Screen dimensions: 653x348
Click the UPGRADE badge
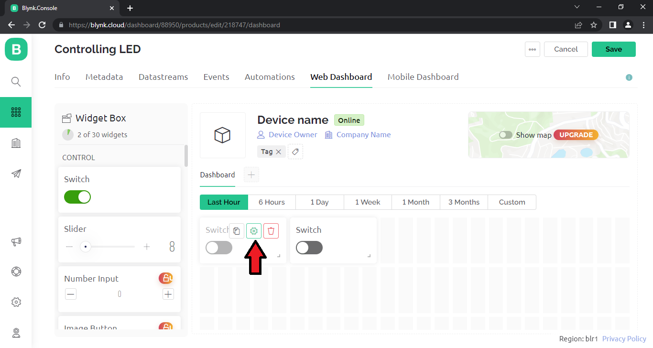[576, 135]
